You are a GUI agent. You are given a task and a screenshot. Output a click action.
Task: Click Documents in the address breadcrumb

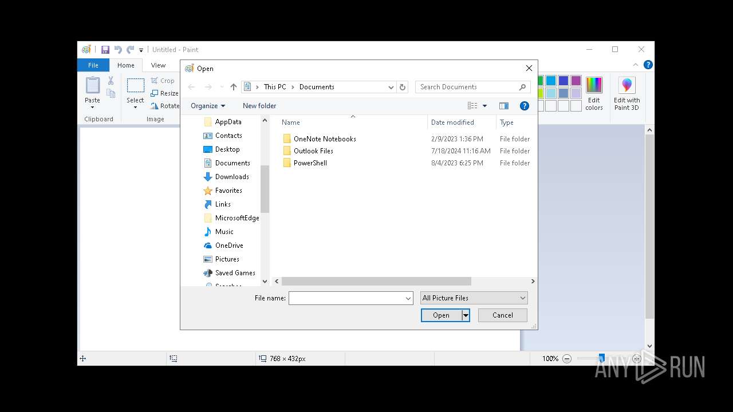pyautogui.click(x=317, y=87)
